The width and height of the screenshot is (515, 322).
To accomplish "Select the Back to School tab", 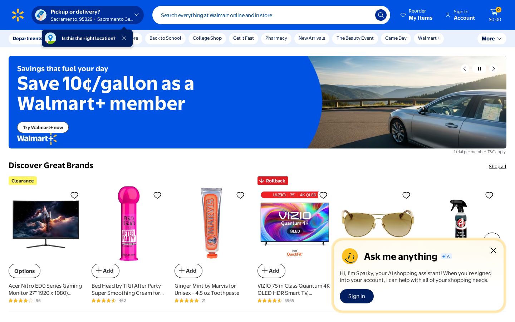I will coord(165,38).
